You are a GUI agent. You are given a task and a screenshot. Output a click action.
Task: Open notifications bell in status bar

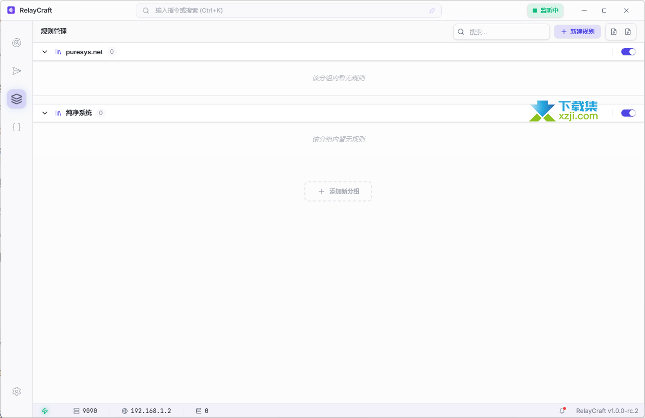(562, 411)
